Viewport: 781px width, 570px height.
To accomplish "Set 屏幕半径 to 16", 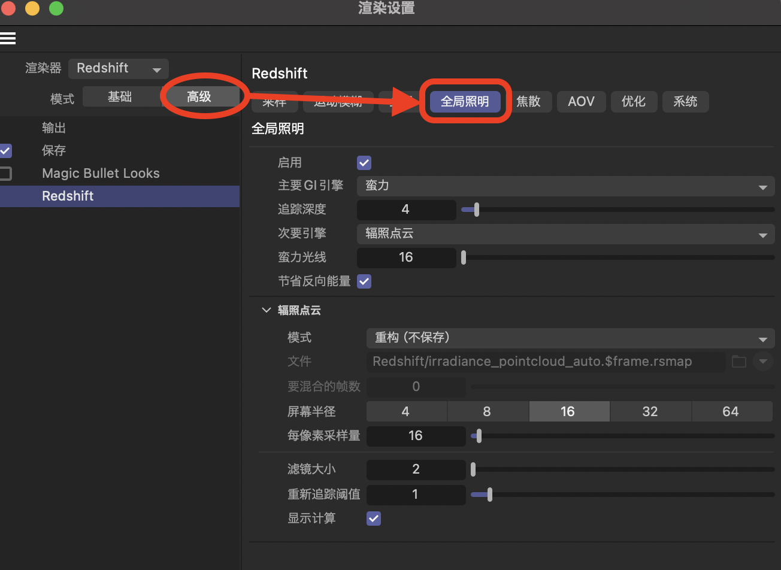I will (569, 411).
